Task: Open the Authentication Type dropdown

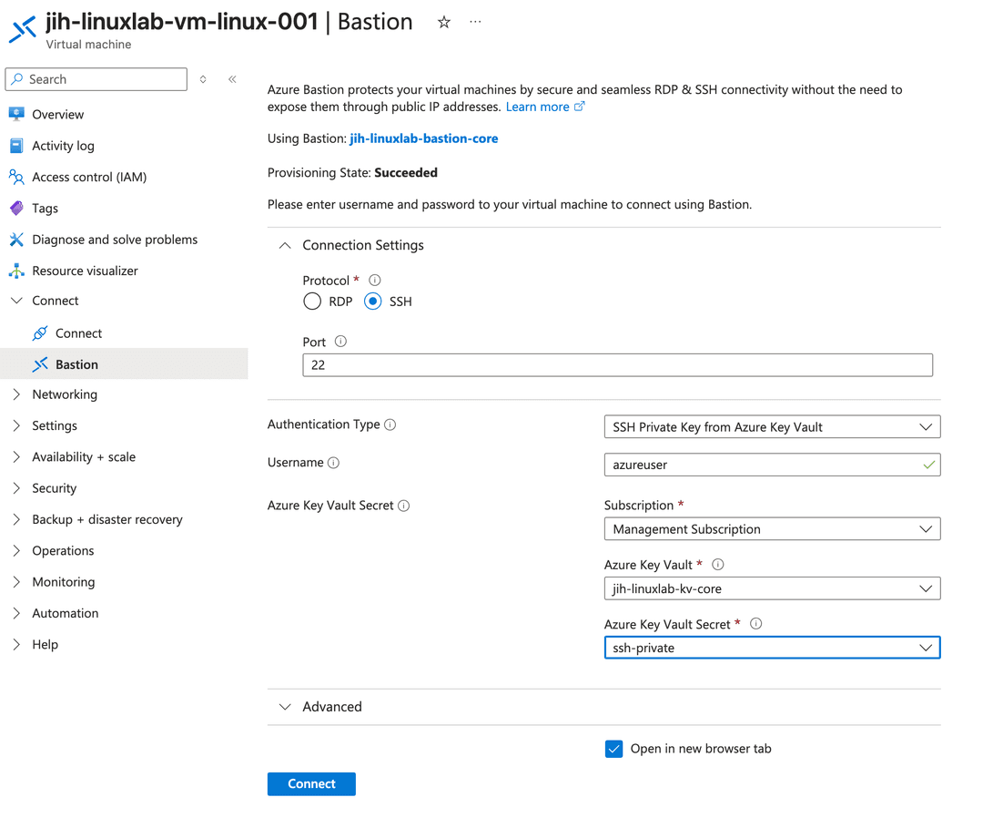Action: click(771, 427)
